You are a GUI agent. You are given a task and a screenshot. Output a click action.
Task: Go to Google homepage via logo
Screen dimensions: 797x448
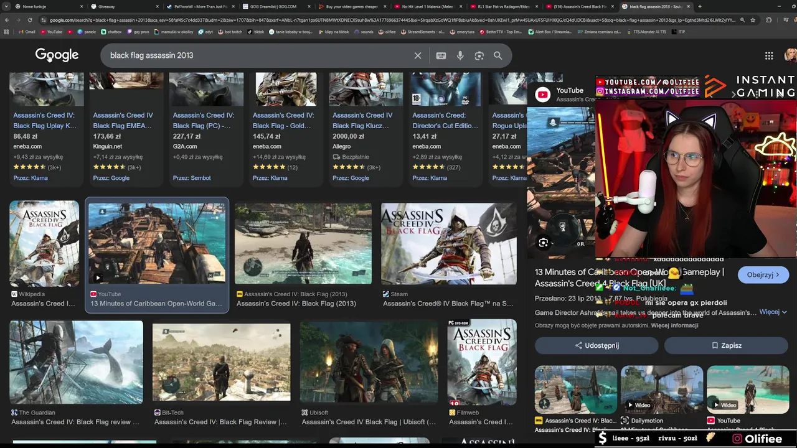(57, 55)
